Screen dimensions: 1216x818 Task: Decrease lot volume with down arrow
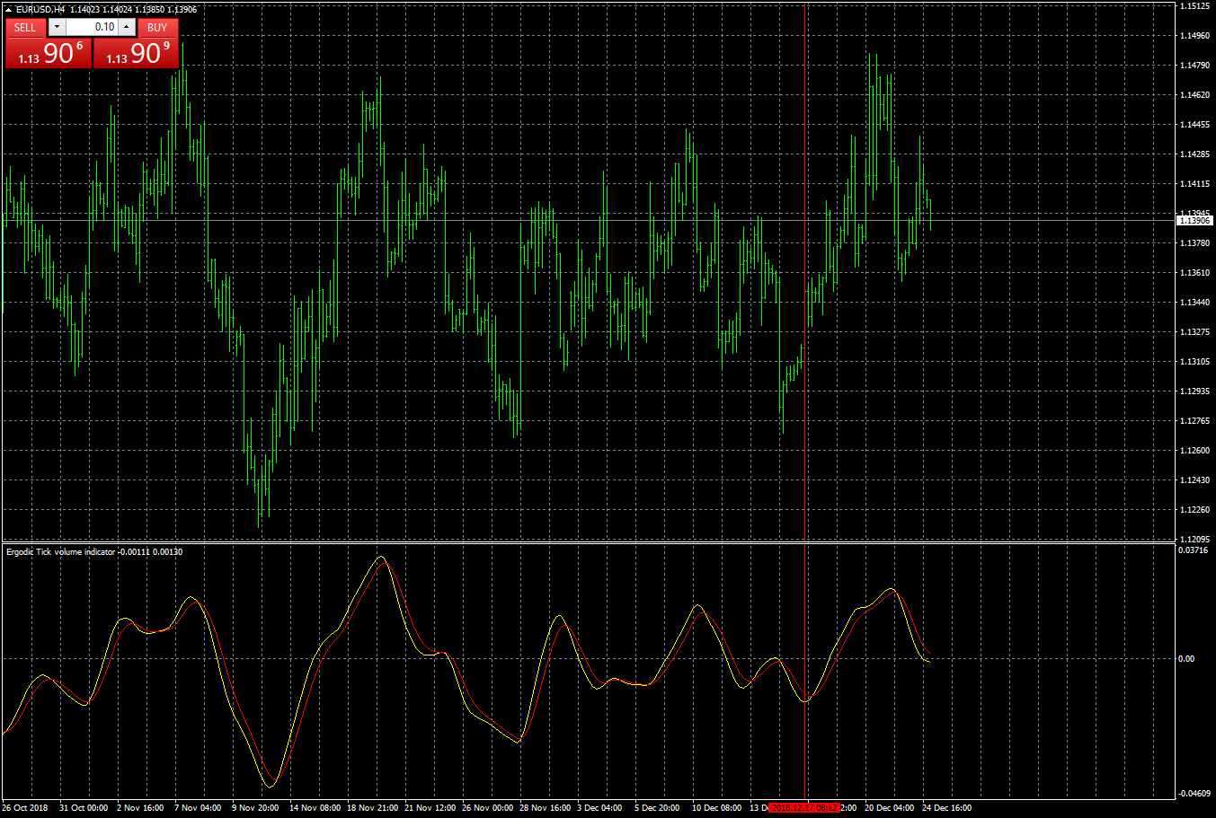point(57,27)
